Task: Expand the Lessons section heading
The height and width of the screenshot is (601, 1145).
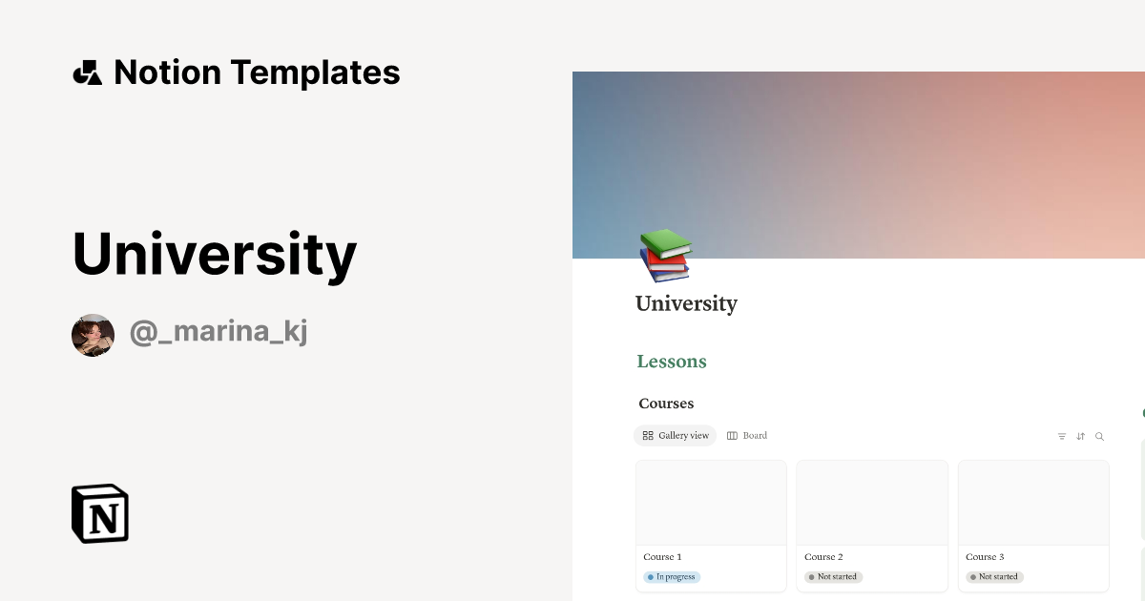Action: 671,362
